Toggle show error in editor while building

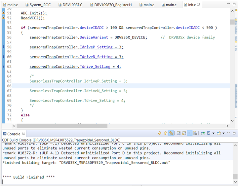(x=171, y=133)
